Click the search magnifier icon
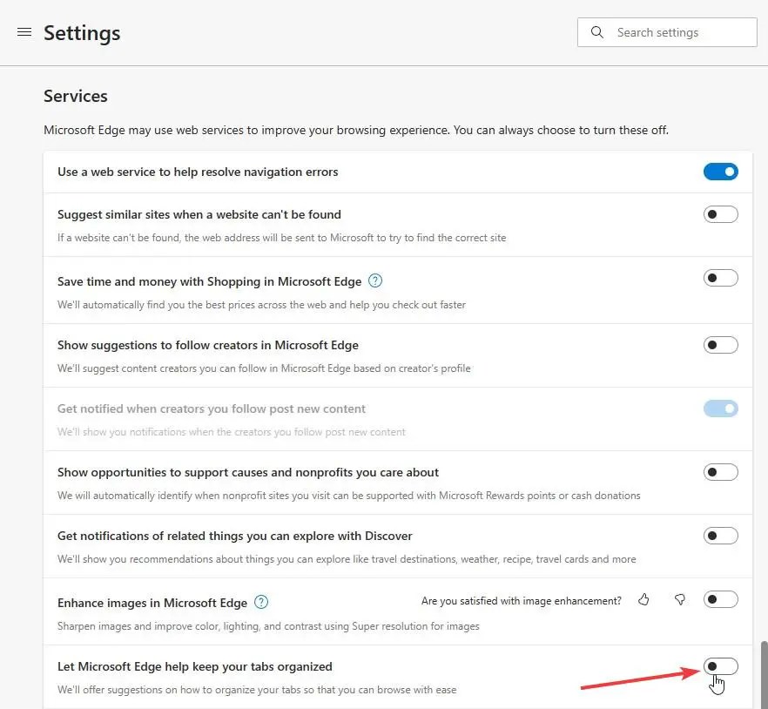Viewport: 768px width, 709px height. coord(596,32)
